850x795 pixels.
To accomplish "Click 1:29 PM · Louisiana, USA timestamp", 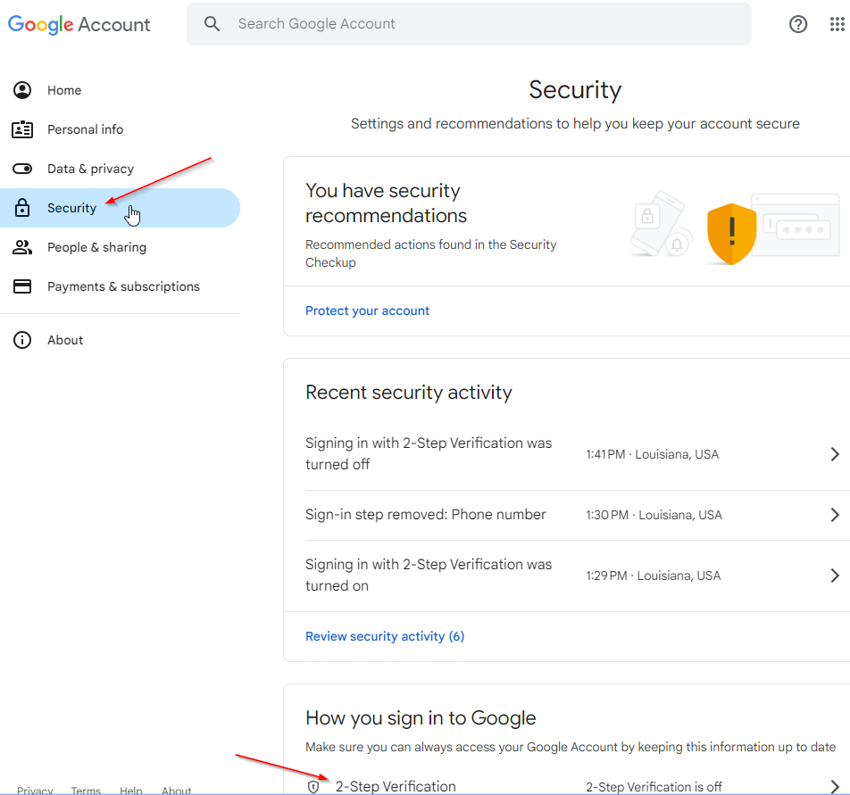I will tap(654, 576).
